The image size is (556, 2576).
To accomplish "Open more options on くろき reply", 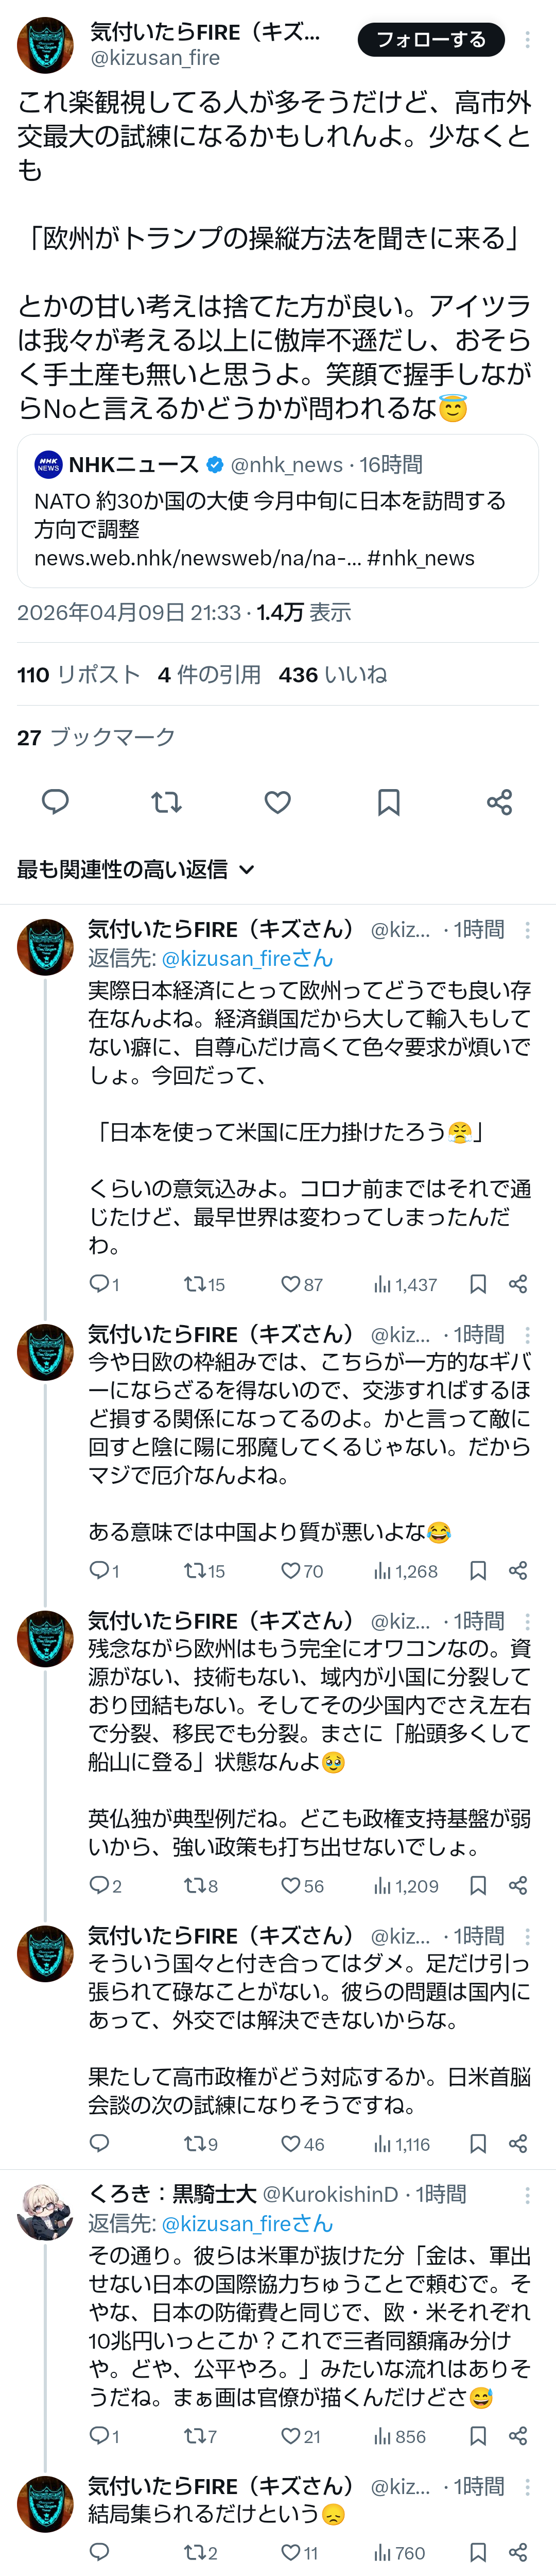I will [x=527, y=2195].
